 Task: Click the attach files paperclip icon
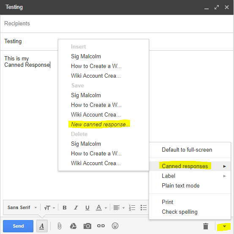point(60,226)
